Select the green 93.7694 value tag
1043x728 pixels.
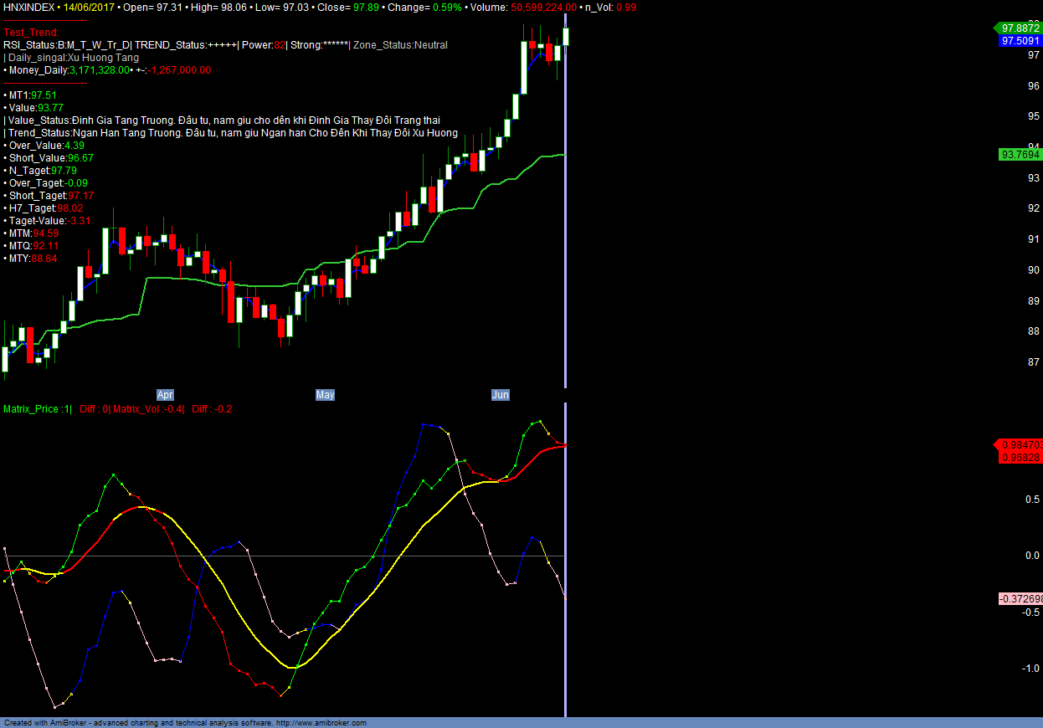pyautogui.click(x=1020, y=155)
